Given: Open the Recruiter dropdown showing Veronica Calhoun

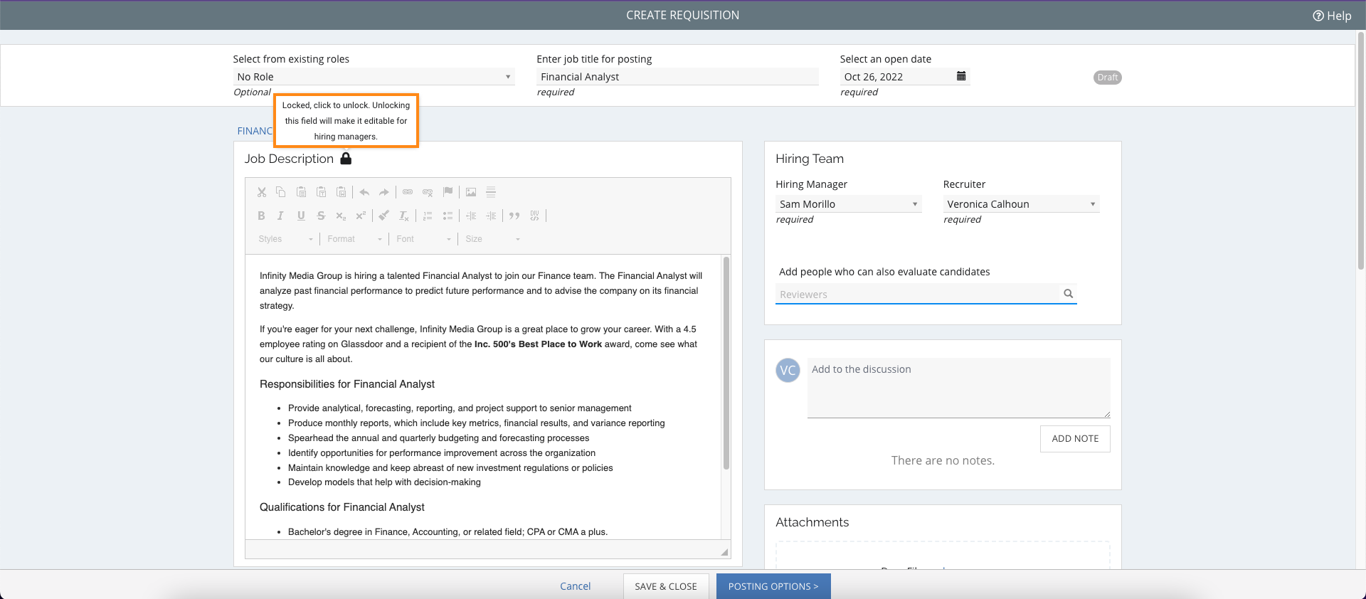Looking at the screenshot, I should click(x=1022, y=204).
